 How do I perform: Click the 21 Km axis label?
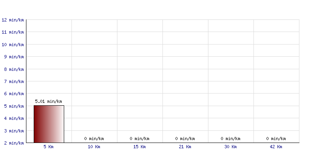click(185, 147)
